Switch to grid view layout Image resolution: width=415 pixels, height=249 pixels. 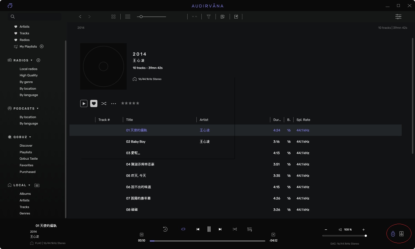click(x=113, y=17)
